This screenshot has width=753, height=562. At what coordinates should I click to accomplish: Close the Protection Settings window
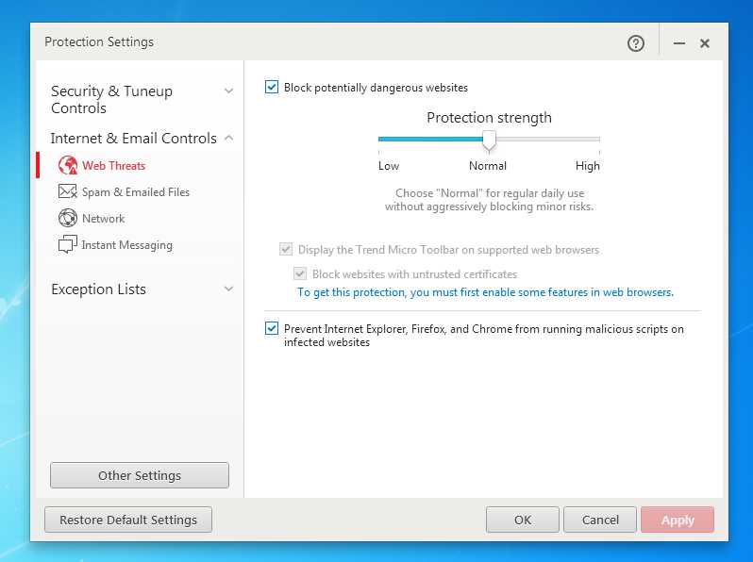(705, 43)
